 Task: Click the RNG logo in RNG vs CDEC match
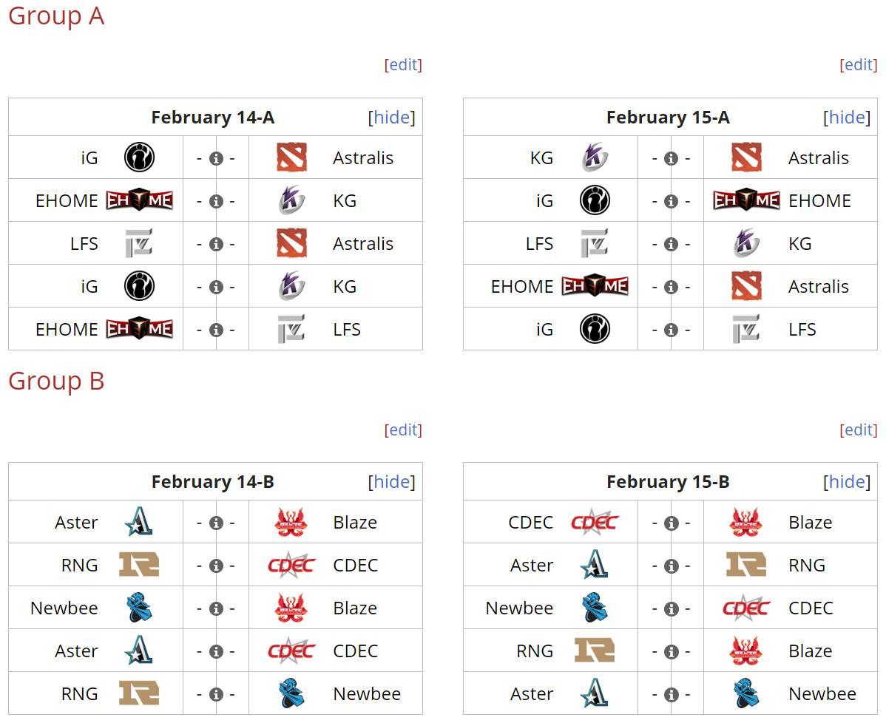point(139,565)
